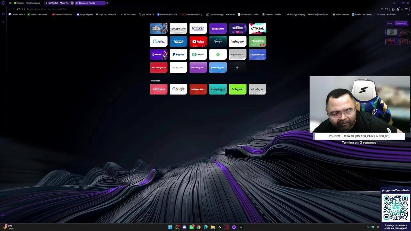The width and height of the screenshot is (411, 231).
Task: Open the web.telegram speed dial tile
Action: (x=198, y=68)
